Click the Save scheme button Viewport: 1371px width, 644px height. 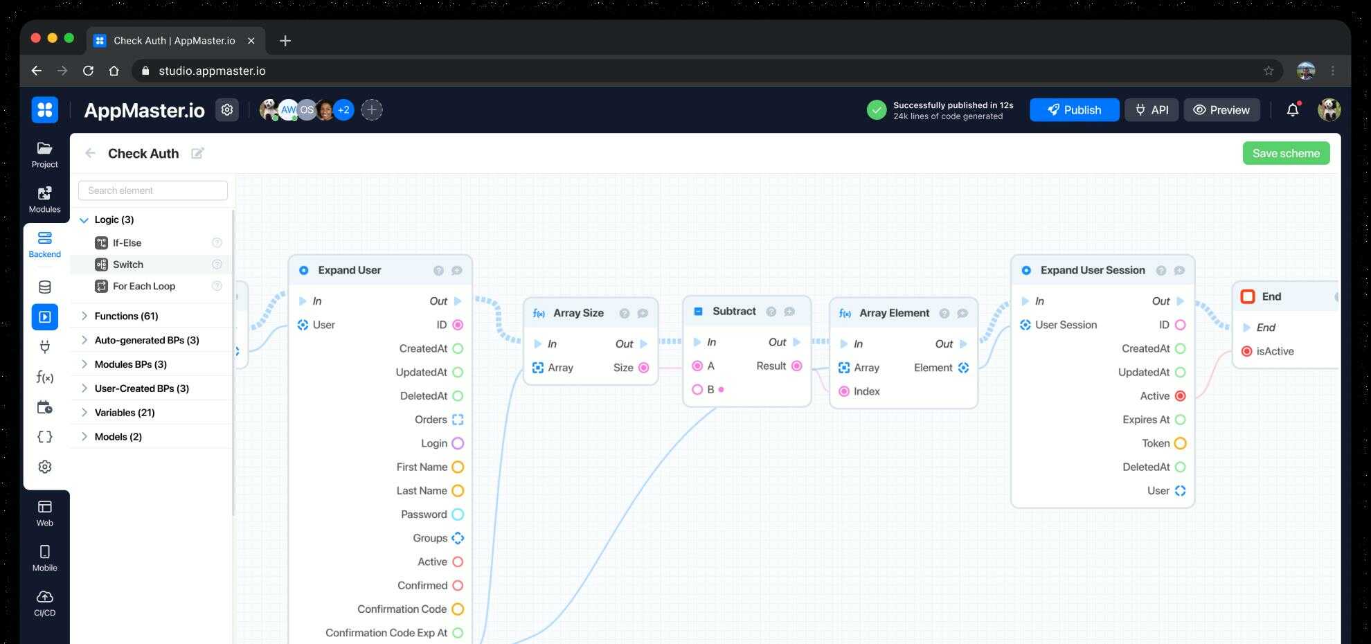1286,154
